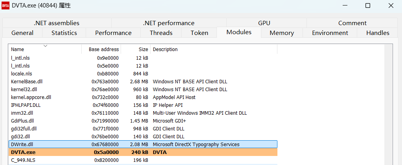This screenshot has height=165, width=402.
Task: Switch to the GPU tab
Action: coord(264,23)
